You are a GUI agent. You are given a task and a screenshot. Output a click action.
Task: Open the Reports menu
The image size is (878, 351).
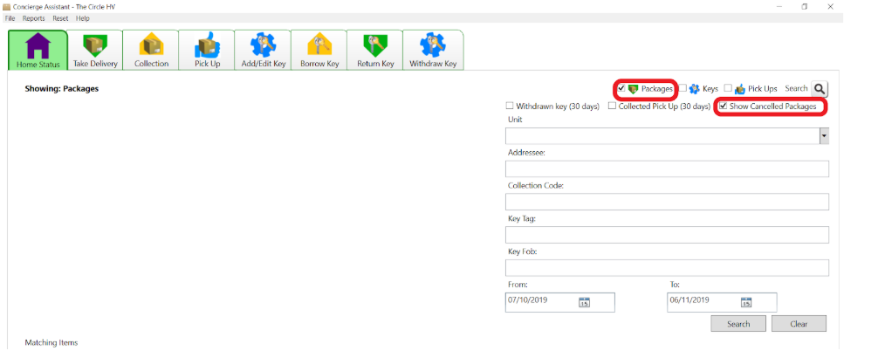[x=33, y=18]
